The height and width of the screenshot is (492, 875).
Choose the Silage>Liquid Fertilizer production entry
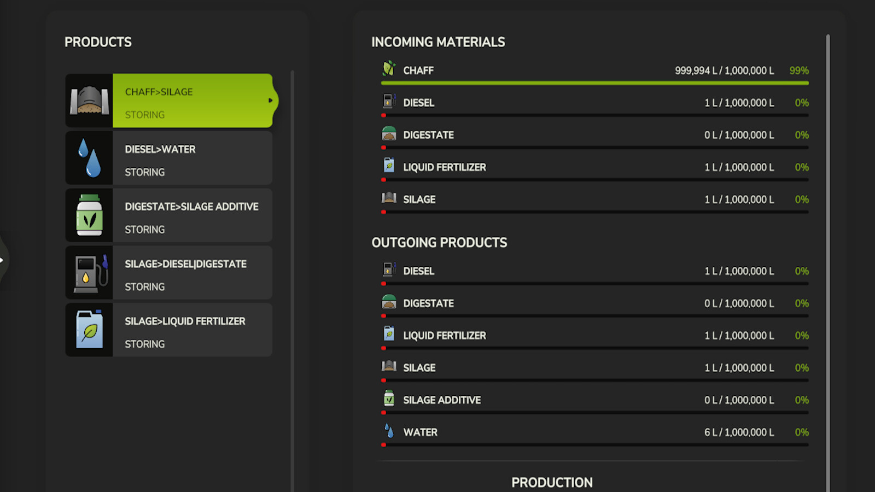(191, 330)
